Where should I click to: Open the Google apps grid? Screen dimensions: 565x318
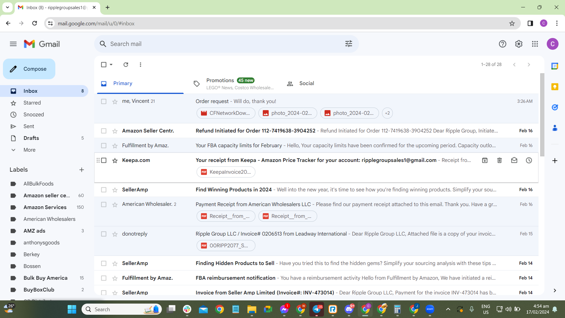click(x=535, y=44)
